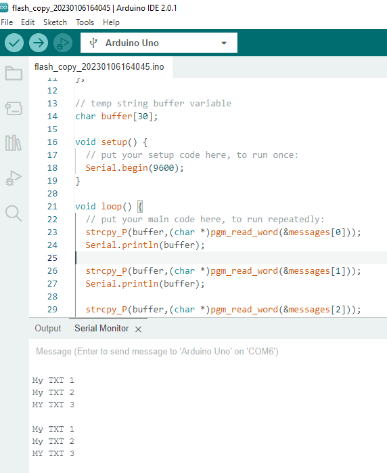Select the flash_copy_20230106164045.ino tab
The image size is (387, 473).
(99, 66)
